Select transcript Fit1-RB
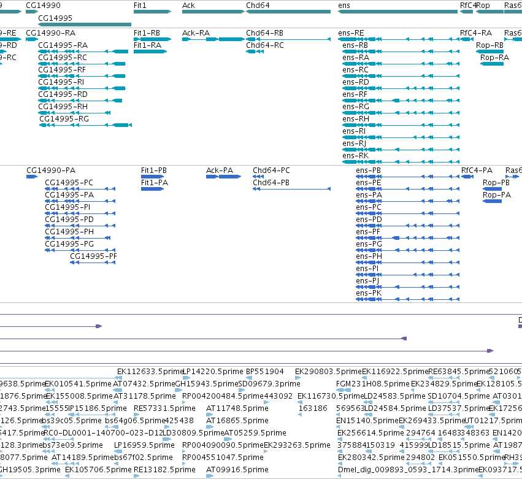 pos(152,39)
